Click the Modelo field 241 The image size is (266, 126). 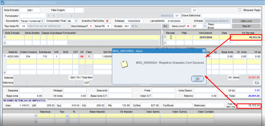tap(127, 26)
